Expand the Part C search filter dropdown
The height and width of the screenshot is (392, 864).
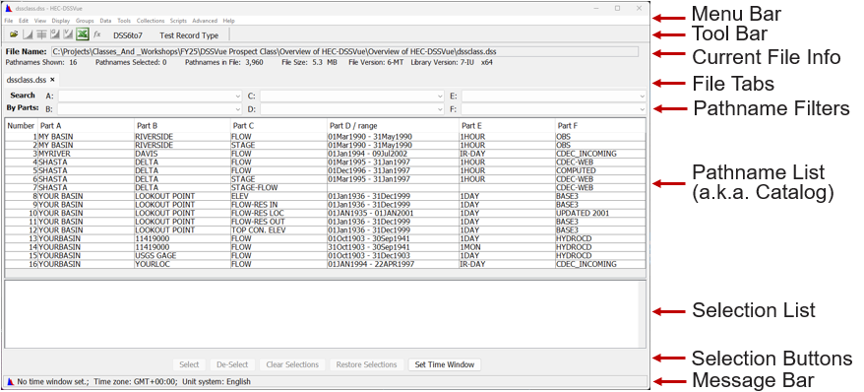[x=439, y=96]
